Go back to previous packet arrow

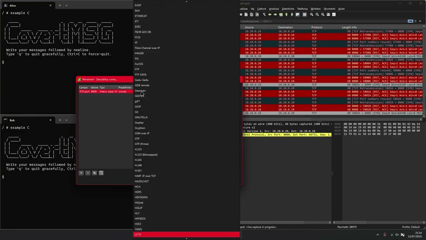tap(270, 15)
